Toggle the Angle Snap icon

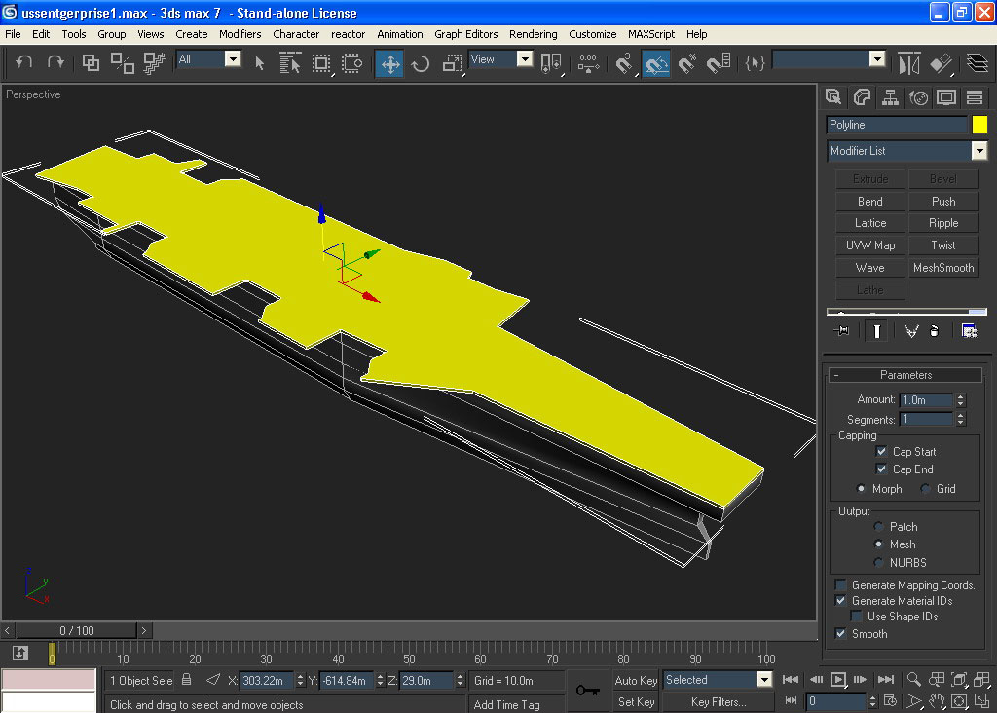coord(655,63)
